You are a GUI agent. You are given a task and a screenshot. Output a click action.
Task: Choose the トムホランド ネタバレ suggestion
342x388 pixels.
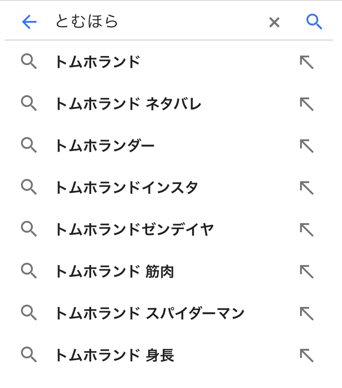coord(128,104)
